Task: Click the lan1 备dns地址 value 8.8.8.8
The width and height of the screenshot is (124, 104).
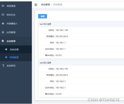Action: pyautogui.click(x=59, y=55)
